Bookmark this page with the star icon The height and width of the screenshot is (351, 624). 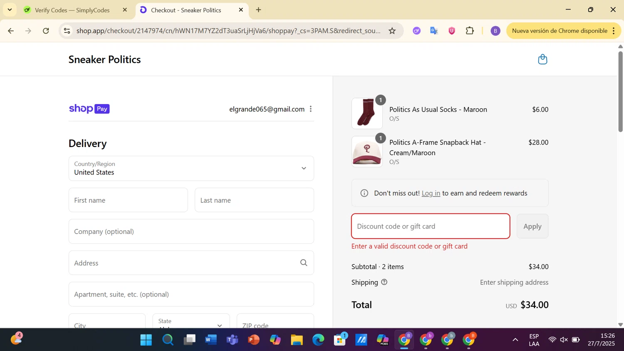(x=392, y=31)
